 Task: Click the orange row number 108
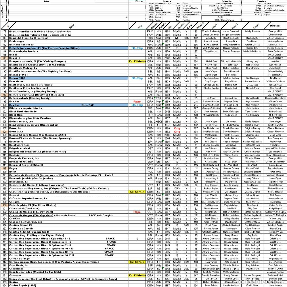5,132
